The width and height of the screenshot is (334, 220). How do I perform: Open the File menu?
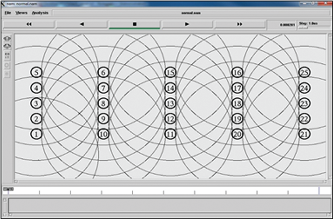(x=8, y=13)
